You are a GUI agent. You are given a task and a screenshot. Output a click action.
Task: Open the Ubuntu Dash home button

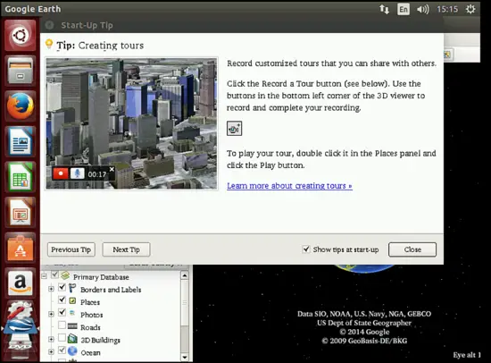[20, 35]
